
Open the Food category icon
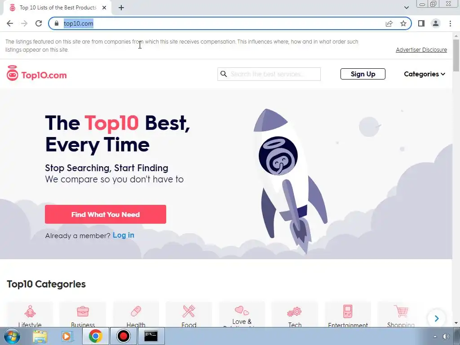pyautogui.click(x=189, y=311)
